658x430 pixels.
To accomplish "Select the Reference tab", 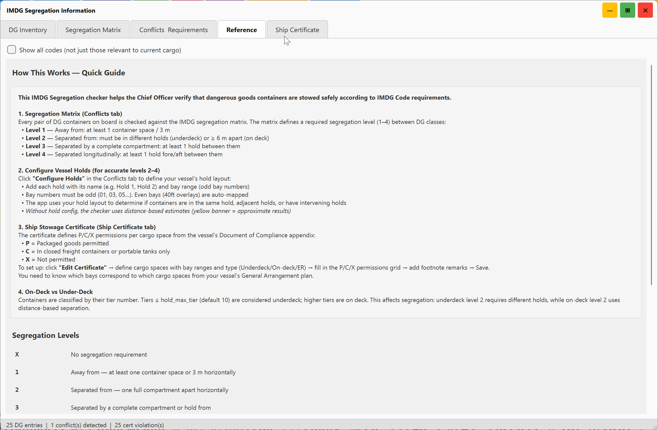I will click(x=242, y=30).
